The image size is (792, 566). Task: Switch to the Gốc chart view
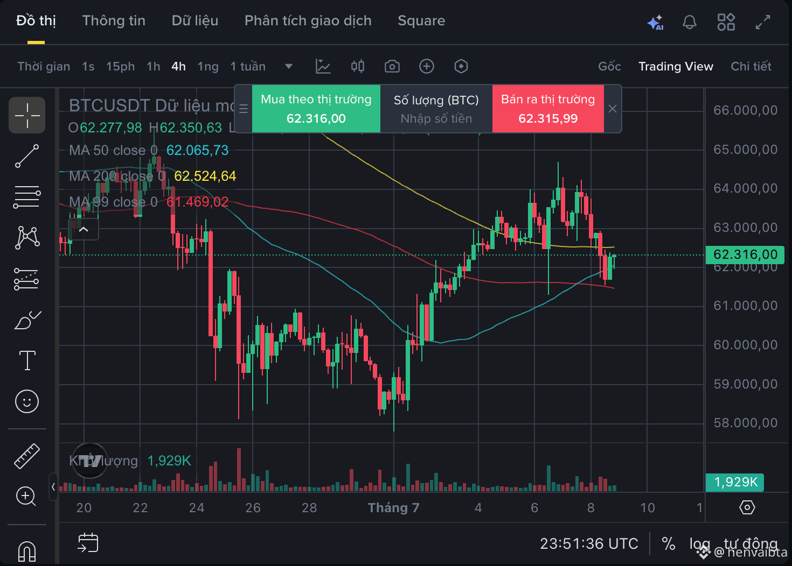(609, 66)
